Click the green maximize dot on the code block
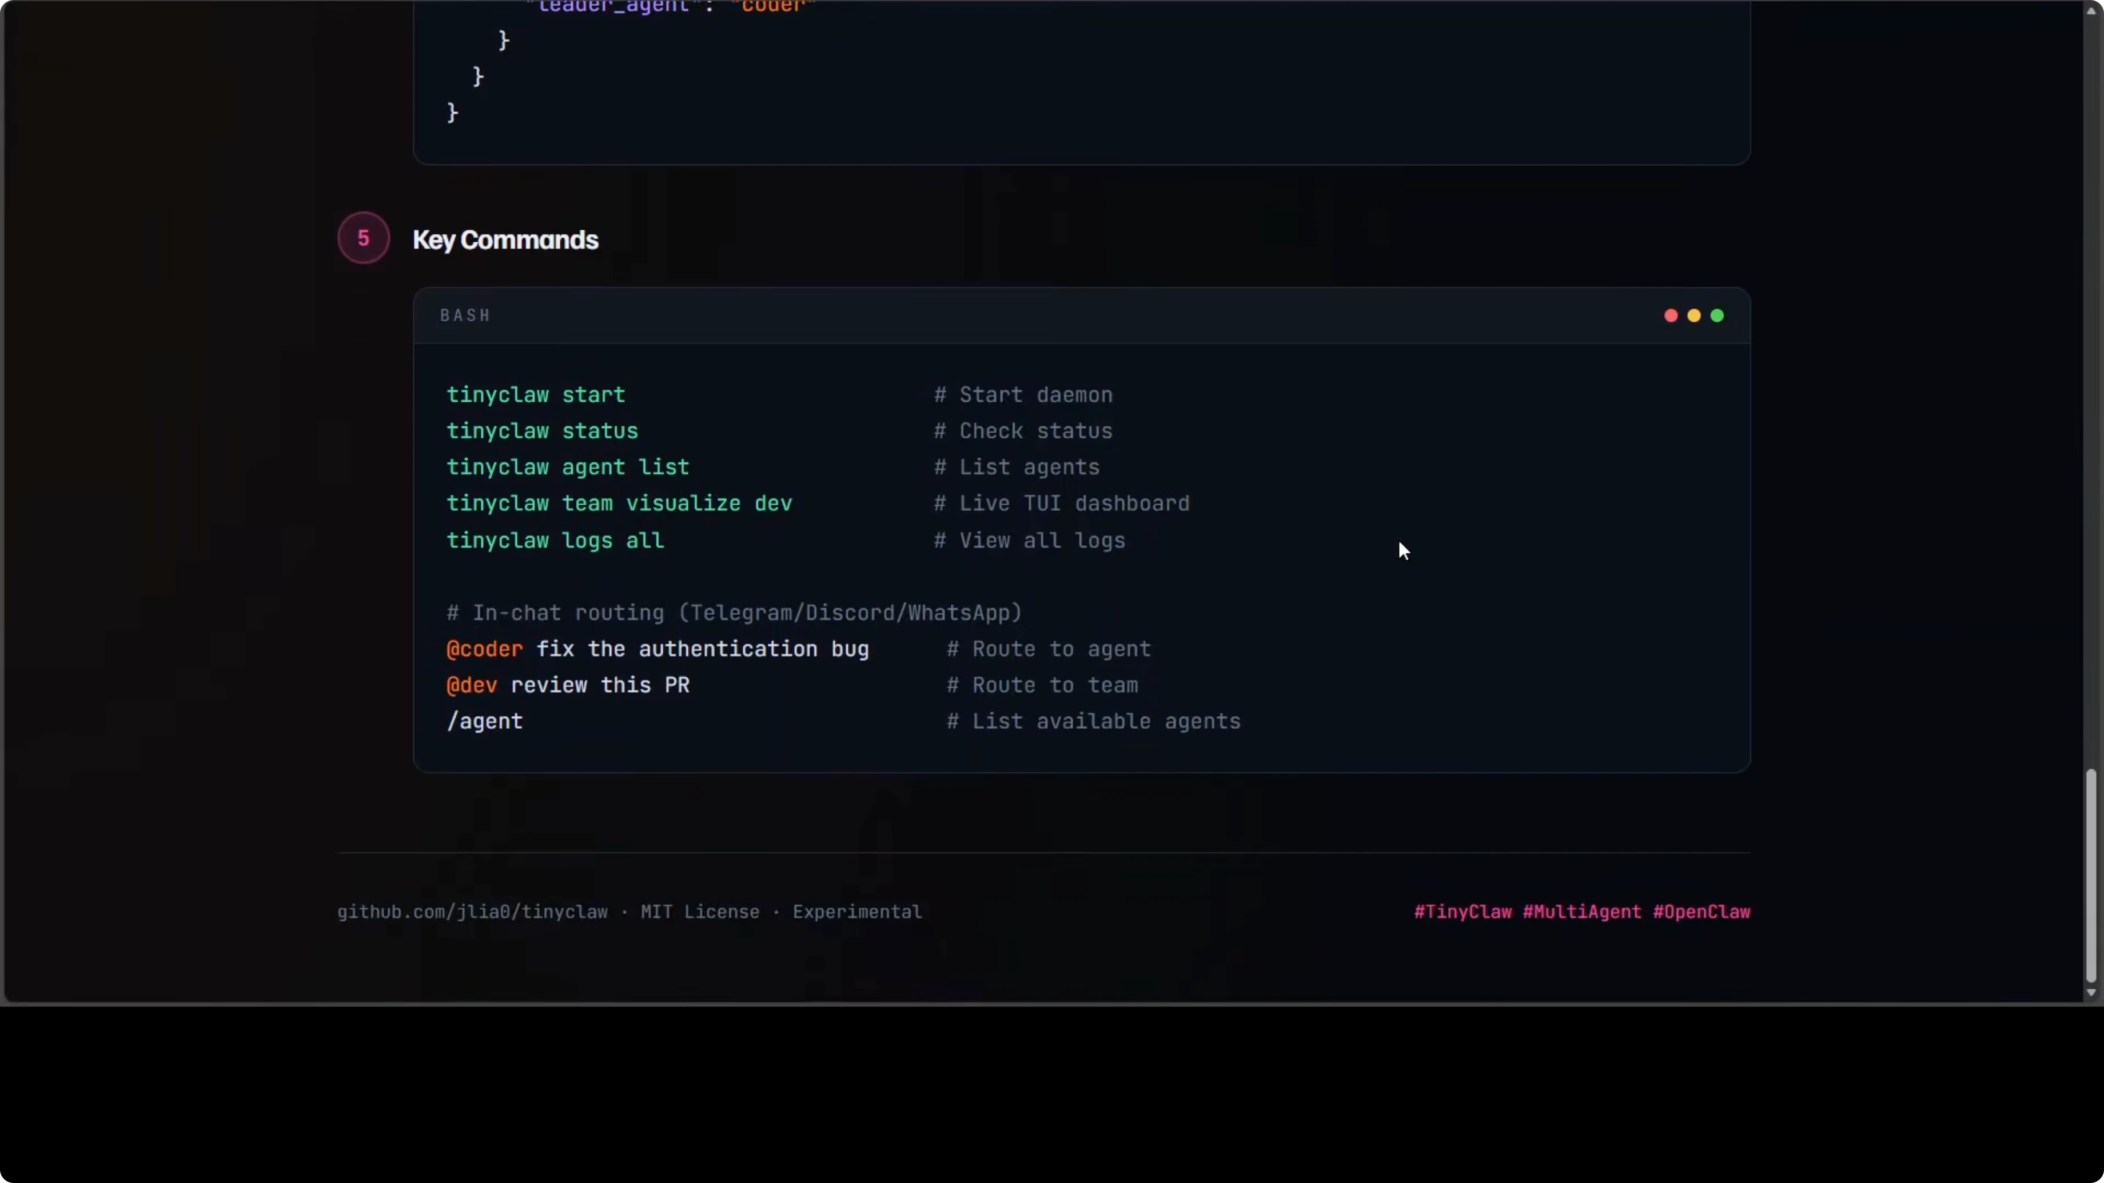This screenshot has width=2104, height=1183. point(1717,316)
